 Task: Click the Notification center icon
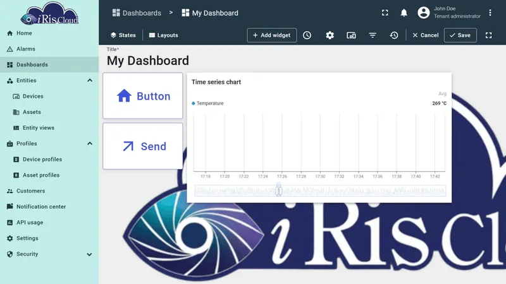(x=9, y=206)
